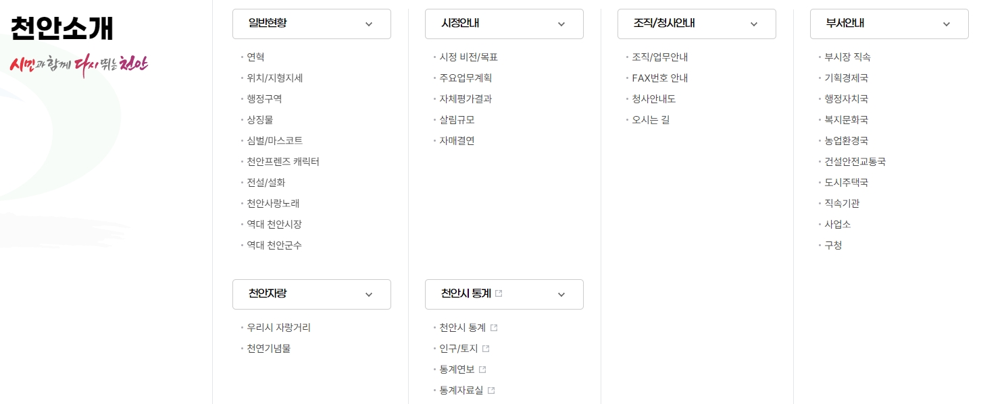
Task: Open the 오시는 길 page
Action: tap(651, 119)
